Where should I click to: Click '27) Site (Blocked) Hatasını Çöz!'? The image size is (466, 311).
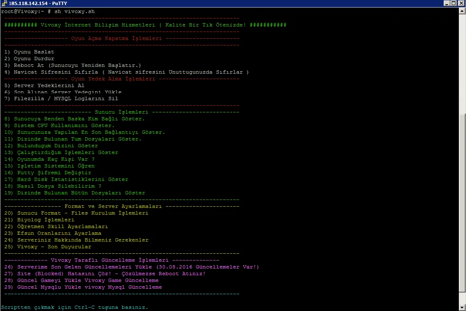pyautogui.click(x=105, y=274)
